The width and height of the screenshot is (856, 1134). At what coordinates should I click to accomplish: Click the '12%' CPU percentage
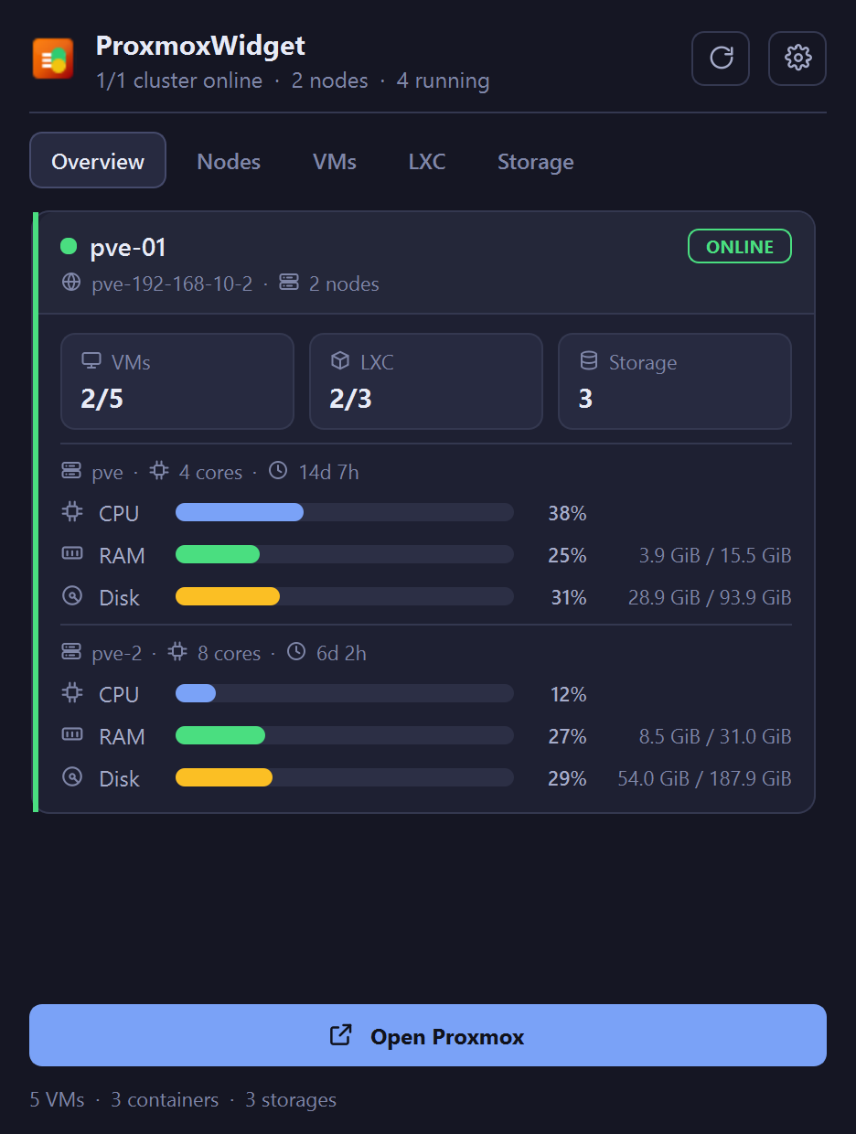click(568, 694)
